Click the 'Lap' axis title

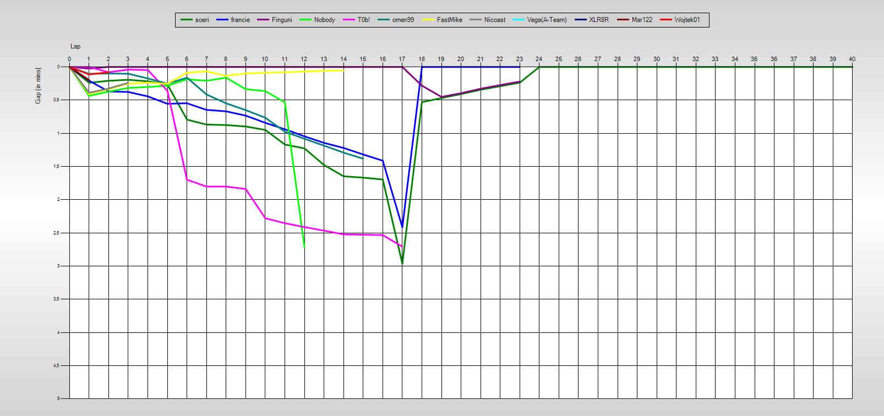tap(75, 46)
